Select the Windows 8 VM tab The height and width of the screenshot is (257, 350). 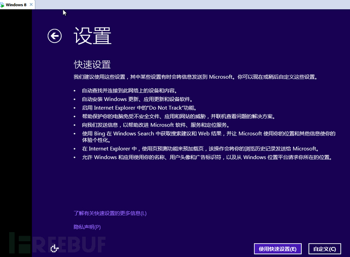(16, 5)
